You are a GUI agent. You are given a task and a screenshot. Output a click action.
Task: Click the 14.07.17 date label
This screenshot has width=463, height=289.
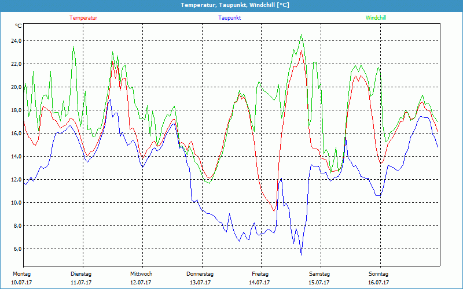tap(259, 283)
